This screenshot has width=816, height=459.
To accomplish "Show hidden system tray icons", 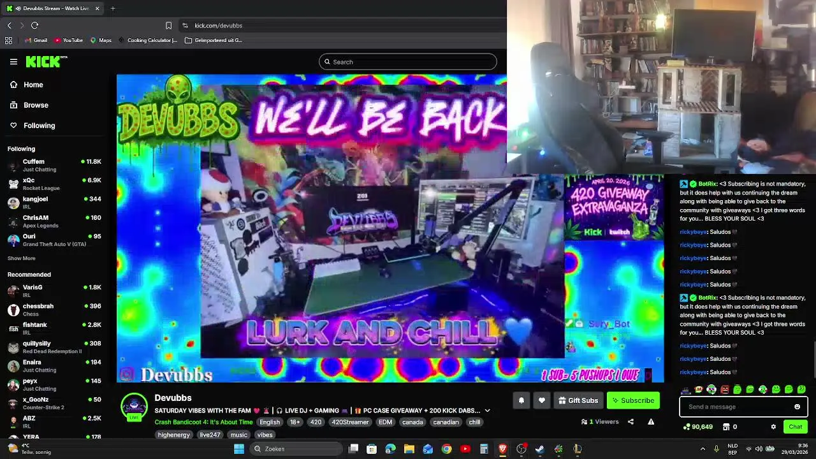I will click(x=703, y=449).
